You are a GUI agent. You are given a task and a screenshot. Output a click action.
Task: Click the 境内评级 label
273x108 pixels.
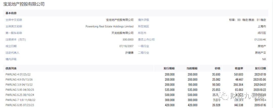pos(11,59)
